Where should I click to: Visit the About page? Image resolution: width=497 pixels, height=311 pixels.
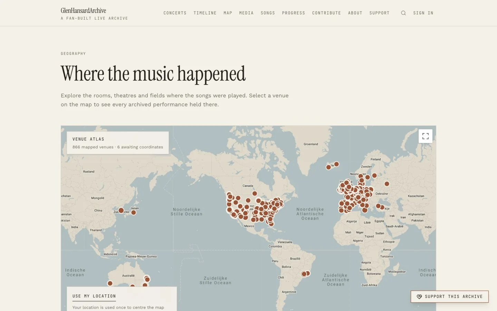click(x=355, y=13)
